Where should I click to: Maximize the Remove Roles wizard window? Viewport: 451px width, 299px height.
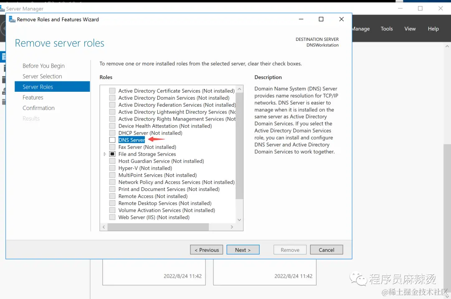[x=321, y=19]
